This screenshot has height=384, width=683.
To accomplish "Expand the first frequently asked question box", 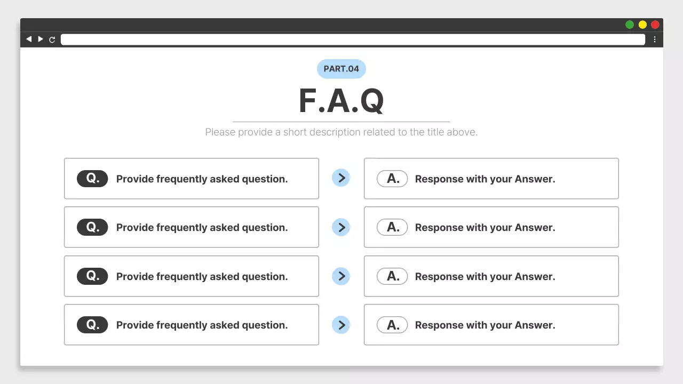I will pyautogui.click(x=192, y=179).
